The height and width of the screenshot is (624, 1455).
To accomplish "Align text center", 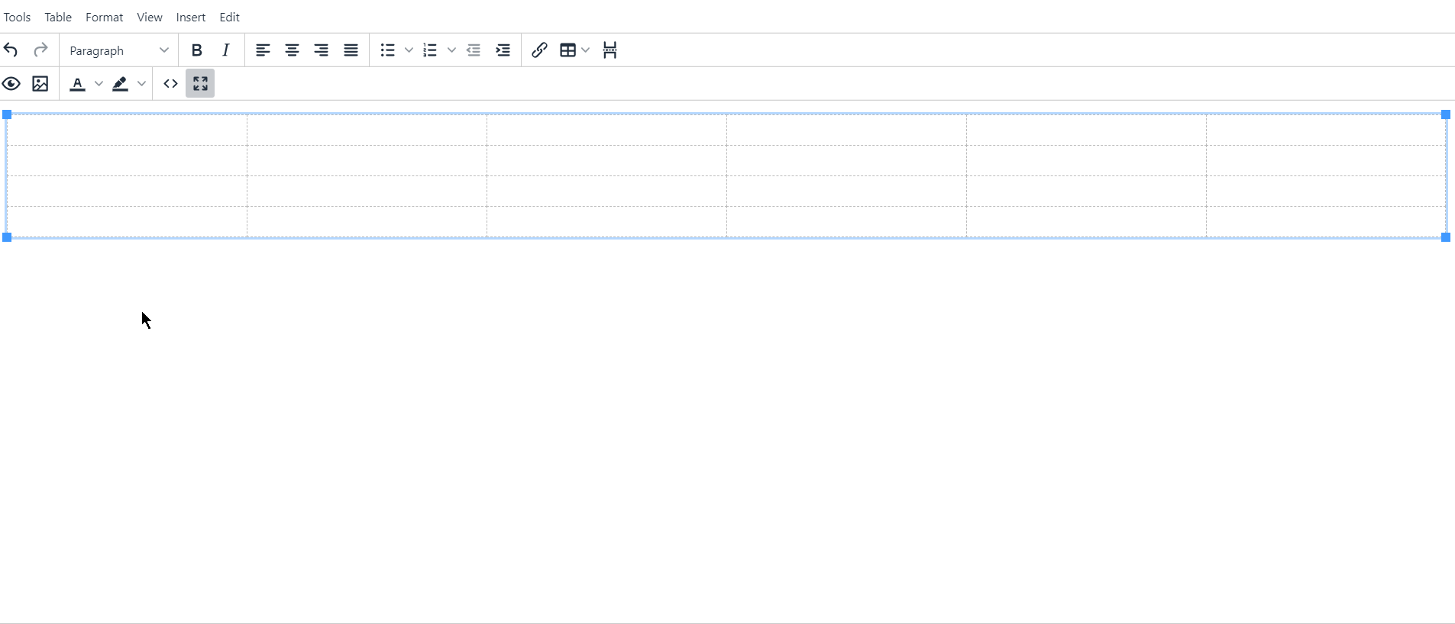I will [292, 50].
